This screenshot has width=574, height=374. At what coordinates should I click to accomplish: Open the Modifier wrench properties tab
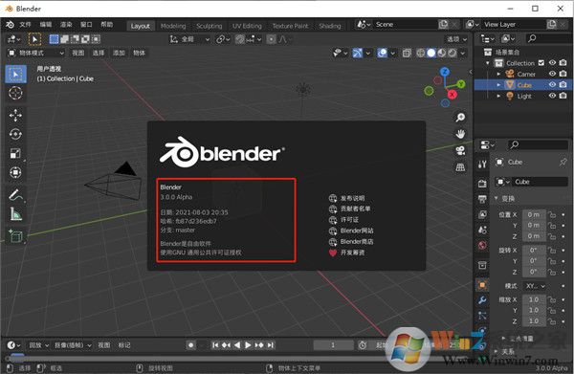tap(482, 300)
